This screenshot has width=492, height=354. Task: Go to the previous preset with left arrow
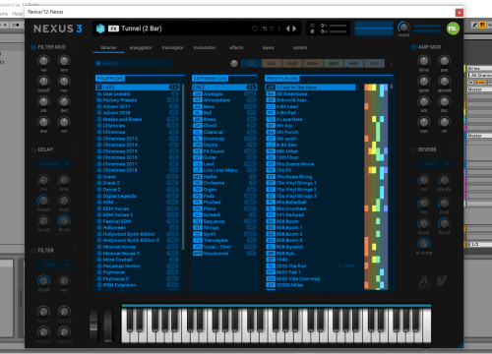pyautogui.click(x=287, y=29)
